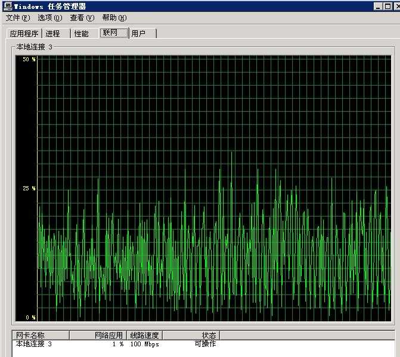Select the 联网 tab
Viewport: 400px width, 357px height.
click(114, 33)
